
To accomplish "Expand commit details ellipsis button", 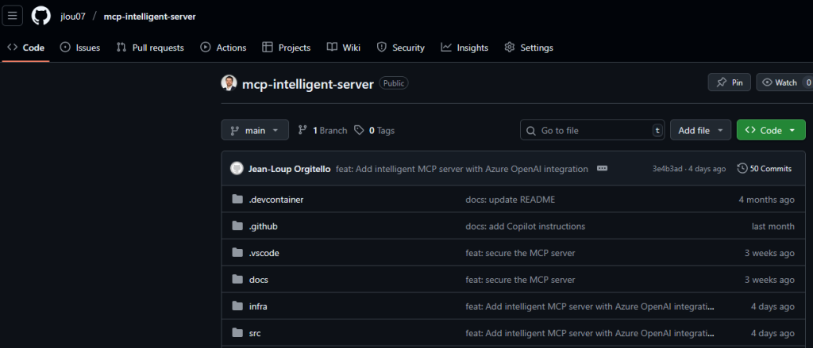I will (x=602, y=168).
